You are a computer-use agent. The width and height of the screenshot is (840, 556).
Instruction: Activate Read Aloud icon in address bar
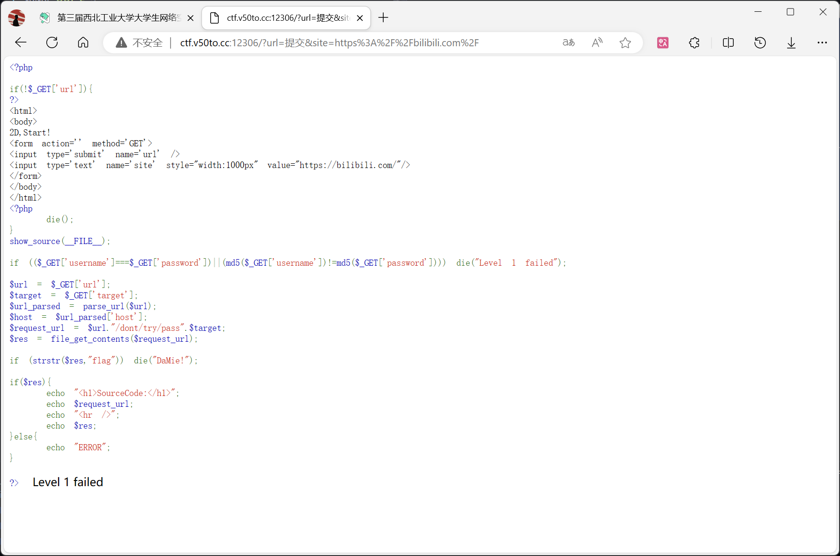[x=597, y=43]
